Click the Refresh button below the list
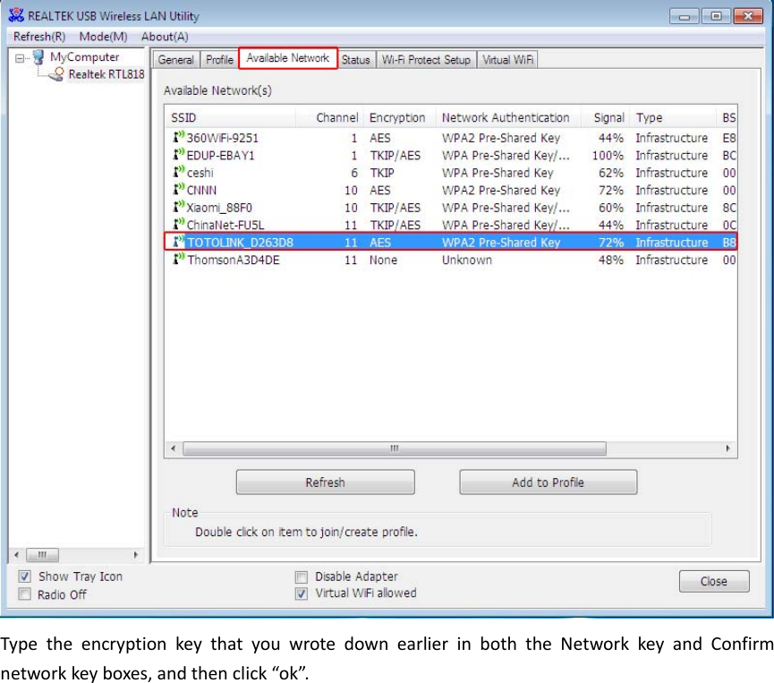 pos(326,482)
